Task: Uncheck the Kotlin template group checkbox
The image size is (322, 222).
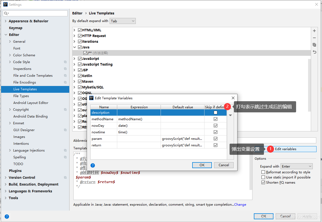Action: (x=80, y=76)
